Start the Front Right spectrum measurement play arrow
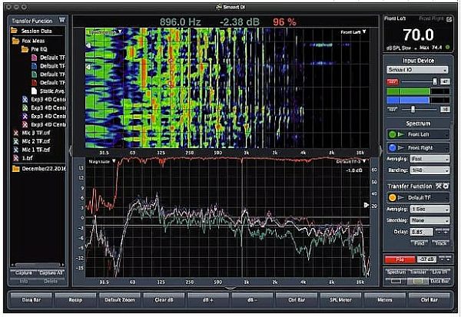Screen dimensions: 461x317 401,148
